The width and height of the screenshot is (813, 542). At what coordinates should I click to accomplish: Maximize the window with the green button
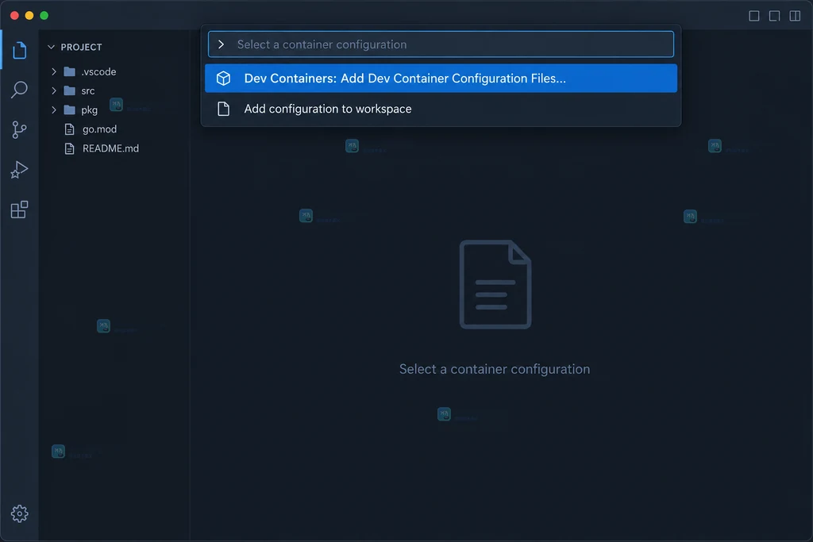click(44, 16)
